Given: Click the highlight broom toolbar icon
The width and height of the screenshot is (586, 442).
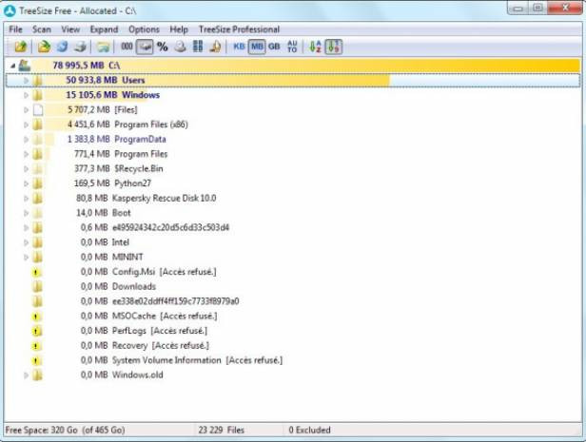Looking at the screenshot, I should click(x=215, y=47).
